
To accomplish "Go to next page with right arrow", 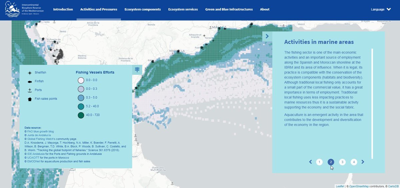I will click(363, 162).
